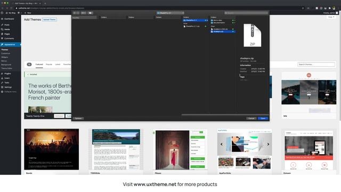
Task: Click the Esteem theme thumbnail
Action: pos(309,149)
